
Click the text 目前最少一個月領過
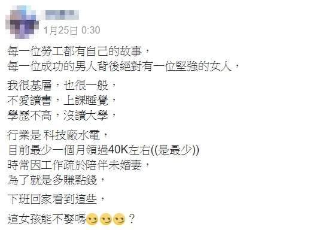58,150
